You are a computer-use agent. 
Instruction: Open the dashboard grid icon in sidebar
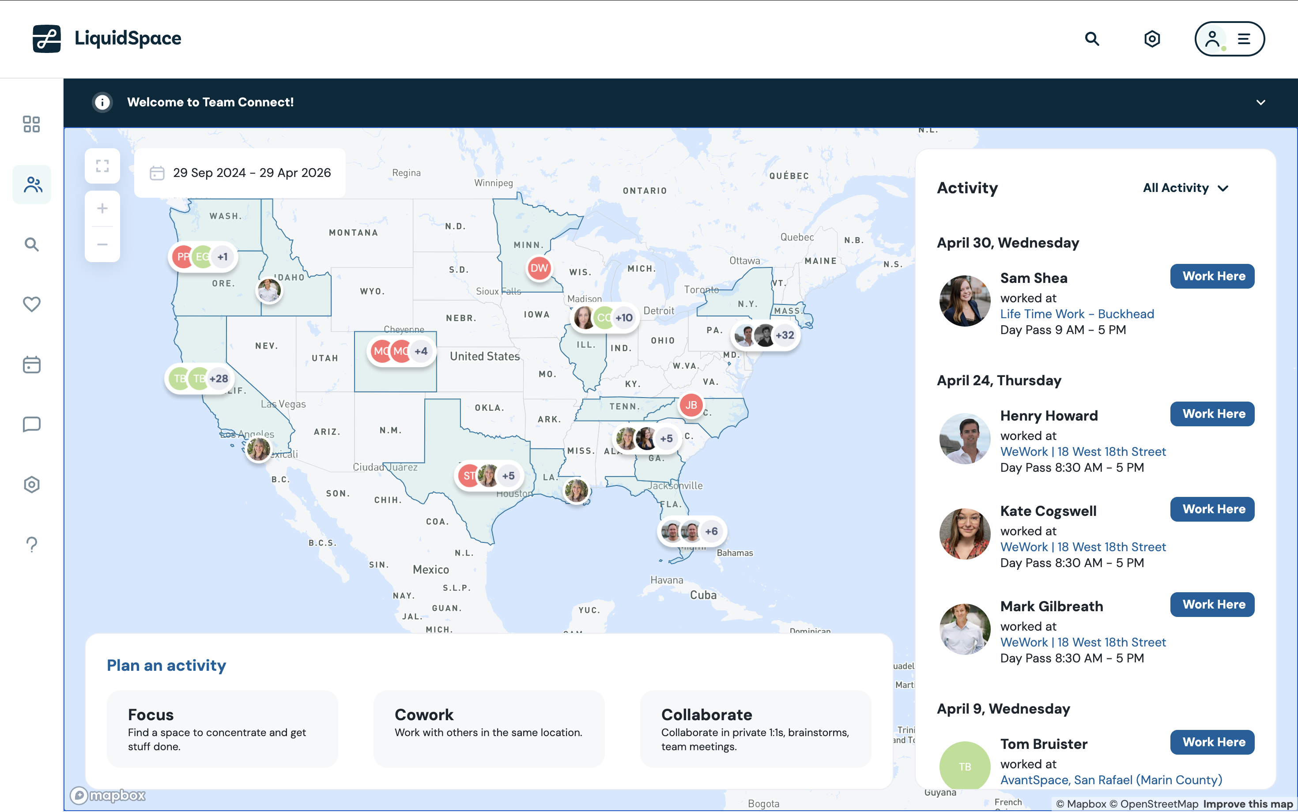point(32,124)
